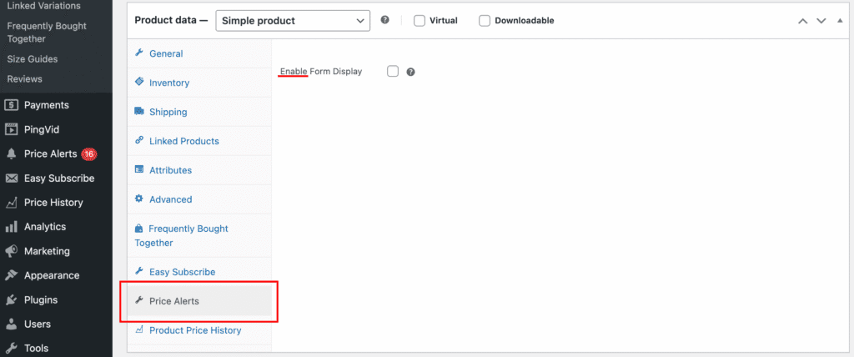Click the Easy Subscribe envelope icon
The height and width of the screenshot is (357, 854).
(x=12, y=178)
